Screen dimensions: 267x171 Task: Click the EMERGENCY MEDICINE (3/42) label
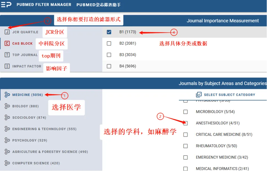coord(222,157)
